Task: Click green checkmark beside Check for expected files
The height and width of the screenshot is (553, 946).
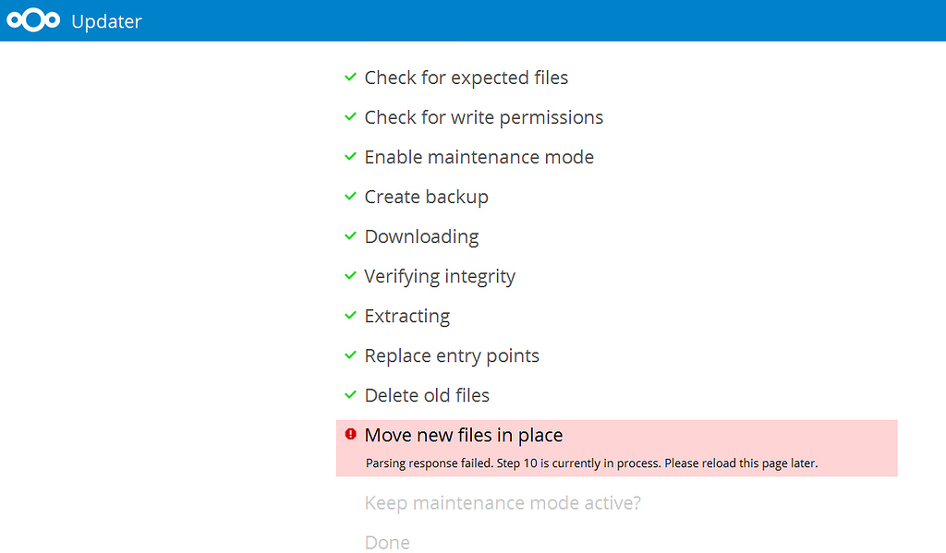Action: [x=350, y=78]
